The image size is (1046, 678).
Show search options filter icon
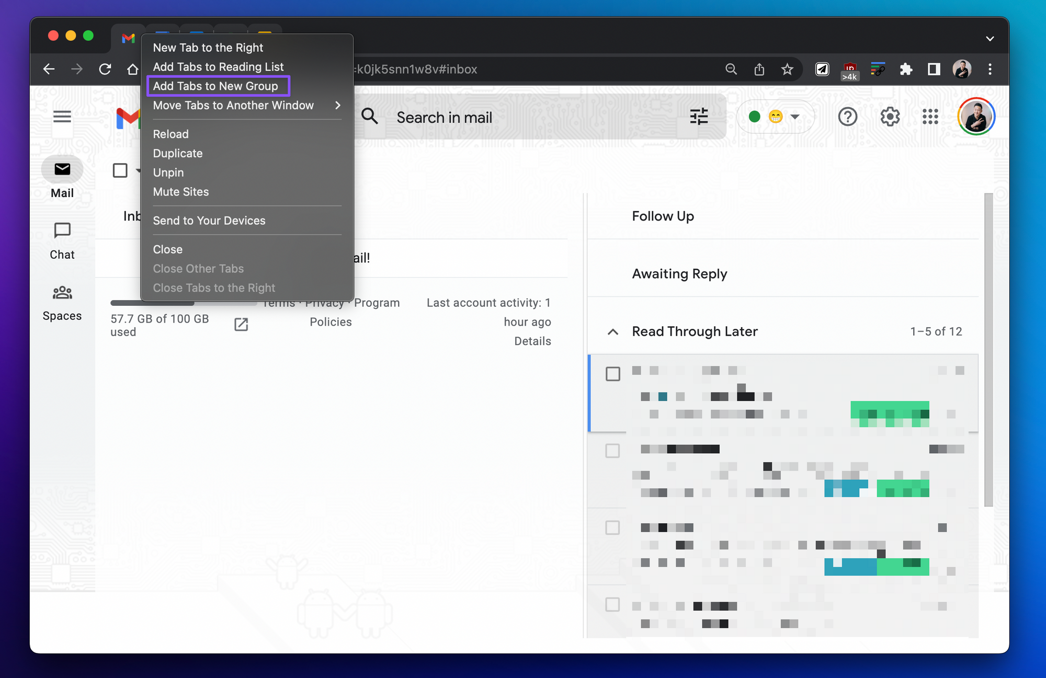coord(699,117)
